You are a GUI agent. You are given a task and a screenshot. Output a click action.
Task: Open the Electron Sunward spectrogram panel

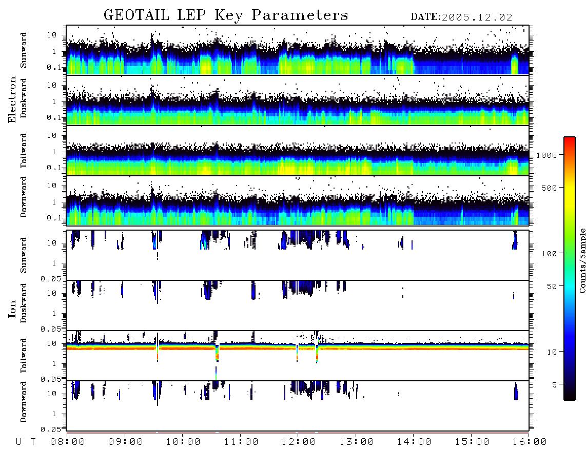[298, 50]
